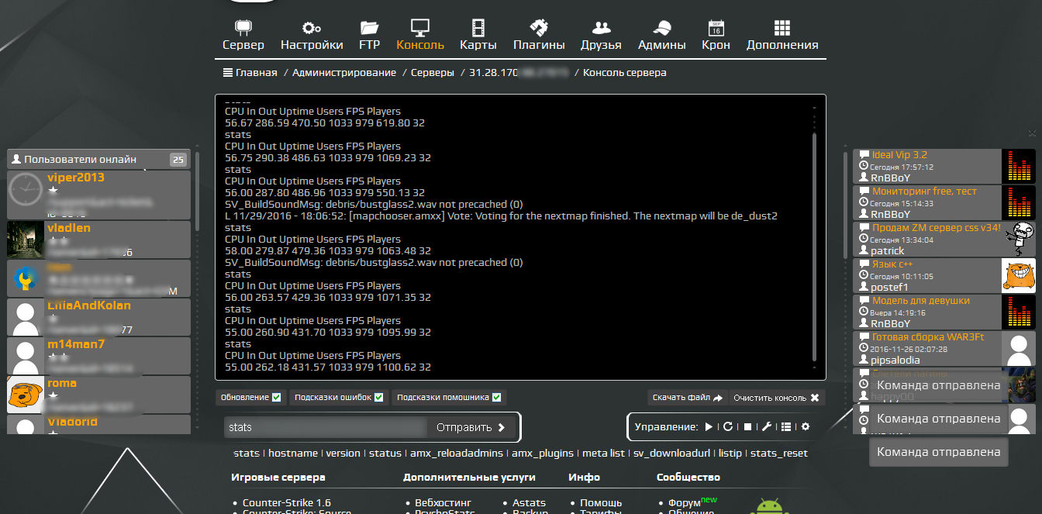Focus the command input containing stats

(326, 427)
